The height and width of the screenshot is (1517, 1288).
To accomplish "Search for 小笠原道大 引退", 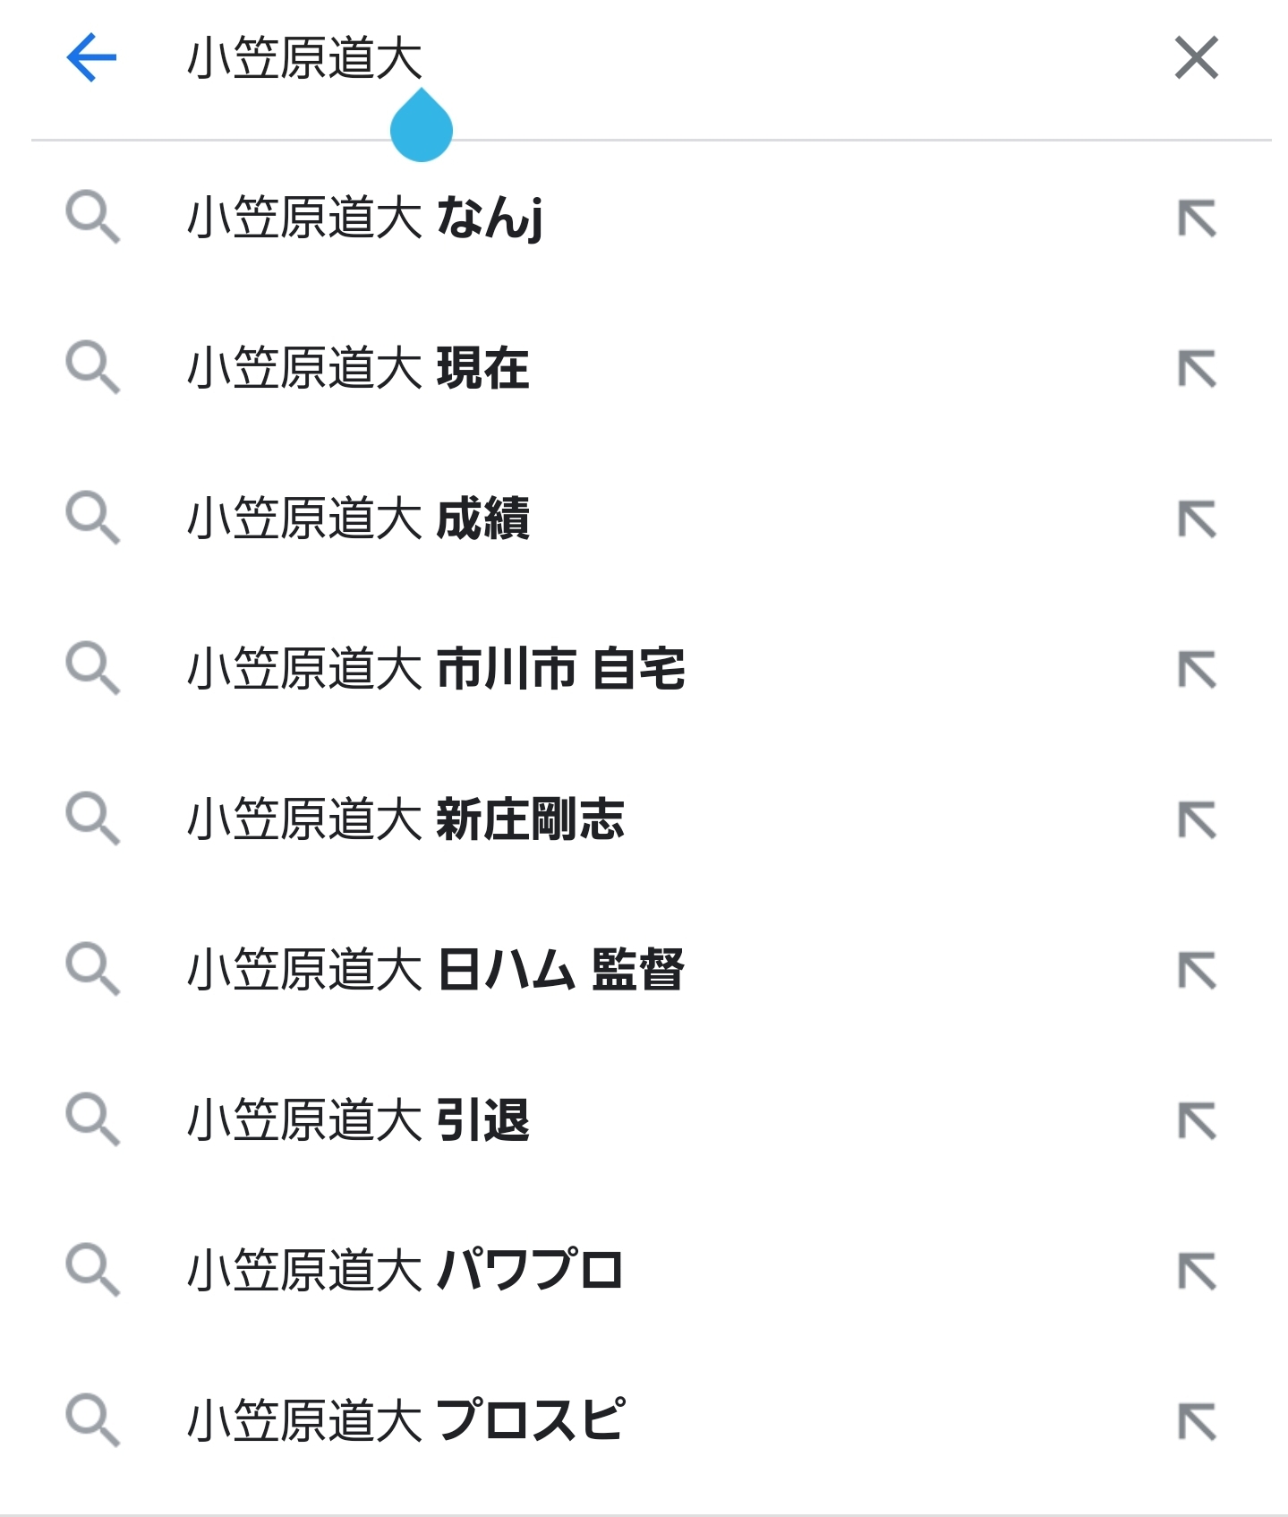I will (358, 1121).
